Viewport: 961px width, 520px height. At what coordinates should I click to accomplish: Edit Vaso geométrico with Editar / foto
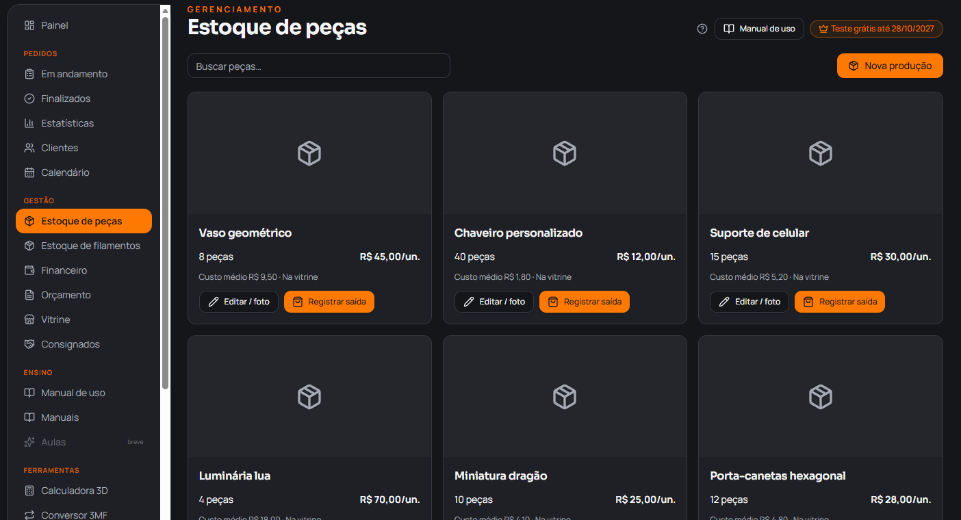239,302
